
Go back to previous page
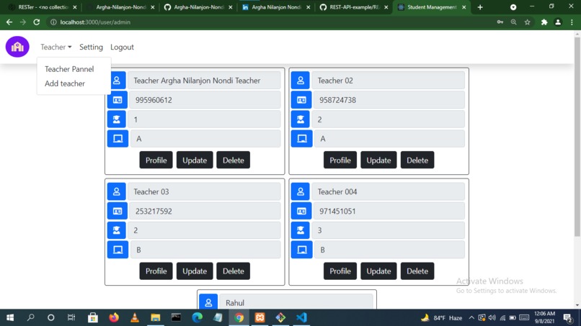pos(9,22)
